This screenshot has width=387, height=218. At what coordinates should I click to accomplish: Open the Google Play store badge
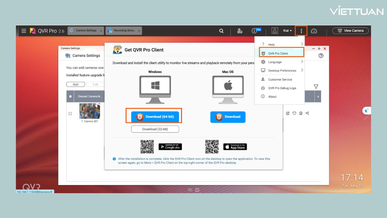[170, 147]
